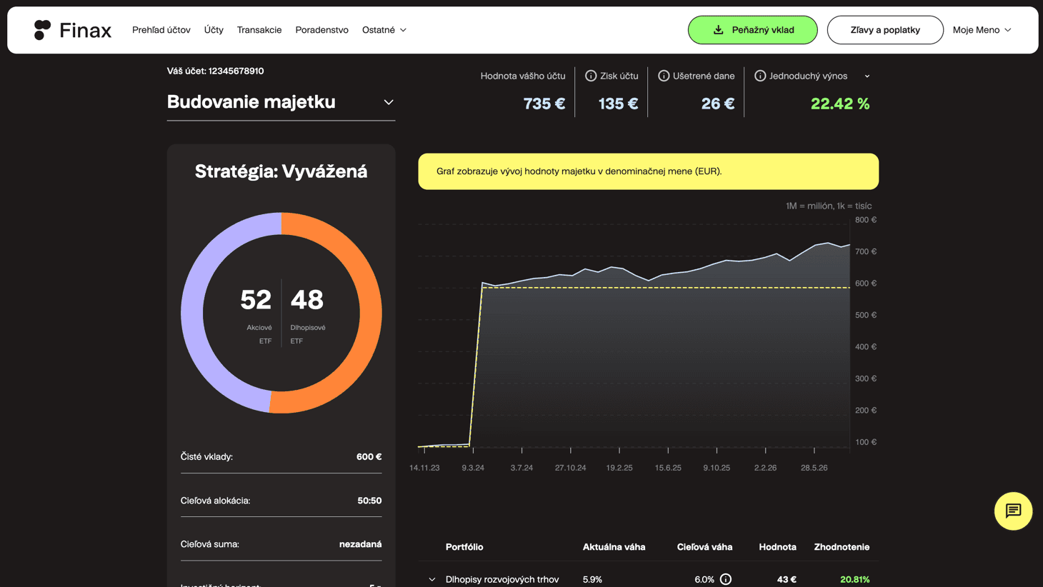Click the Zhodnotenie column header
The height and width of the screenshot is (587, 1043).
[842, 547]
